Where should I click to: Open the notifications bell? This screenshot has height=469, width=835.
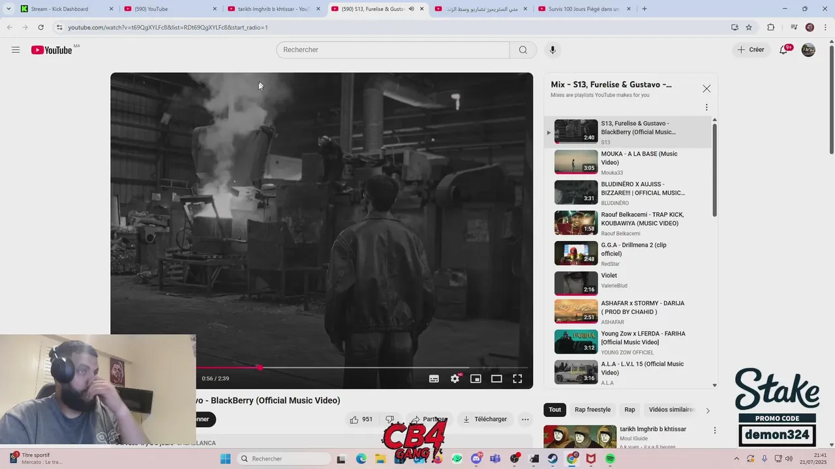(784, 50)
